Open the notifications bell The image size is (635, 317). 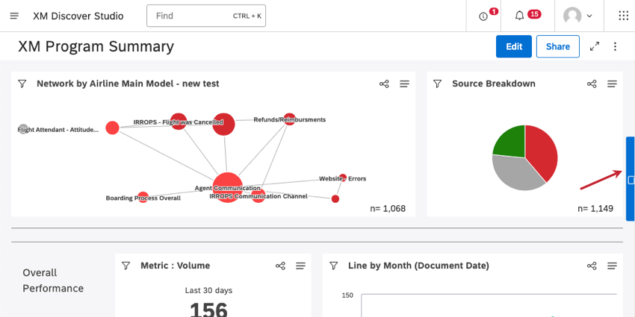[519, 16]
